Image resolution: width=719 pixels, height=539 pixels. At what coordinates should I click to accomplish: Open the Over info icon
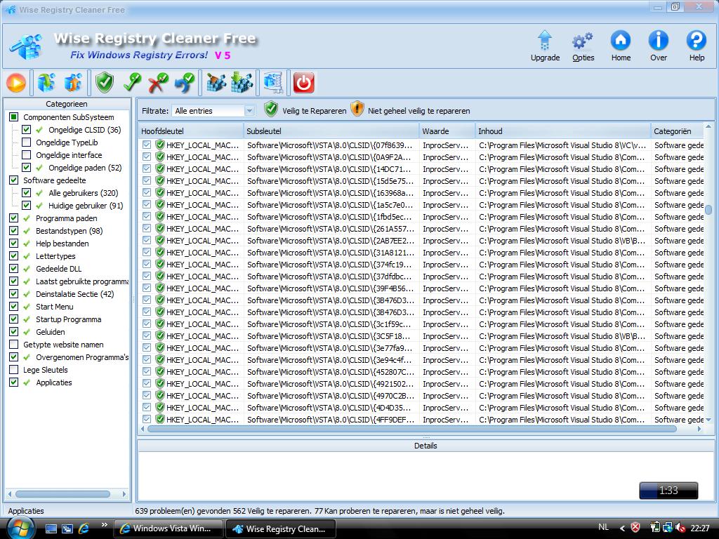[x=659, y=46]
